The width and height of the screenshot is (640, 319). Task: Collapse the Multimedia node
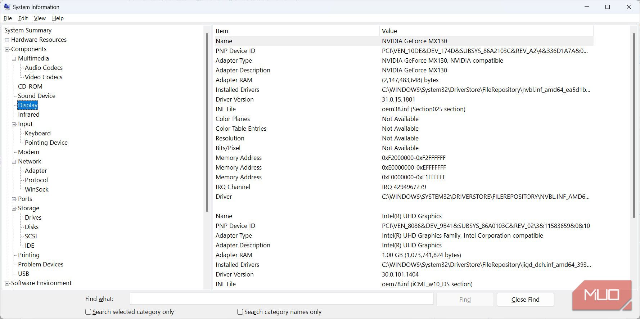click(14, 59)
